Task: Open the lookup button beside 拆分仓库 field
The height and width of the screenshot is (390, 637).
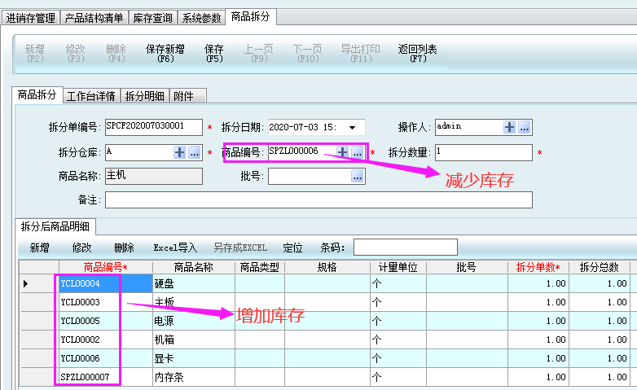Action: [194, 152]
